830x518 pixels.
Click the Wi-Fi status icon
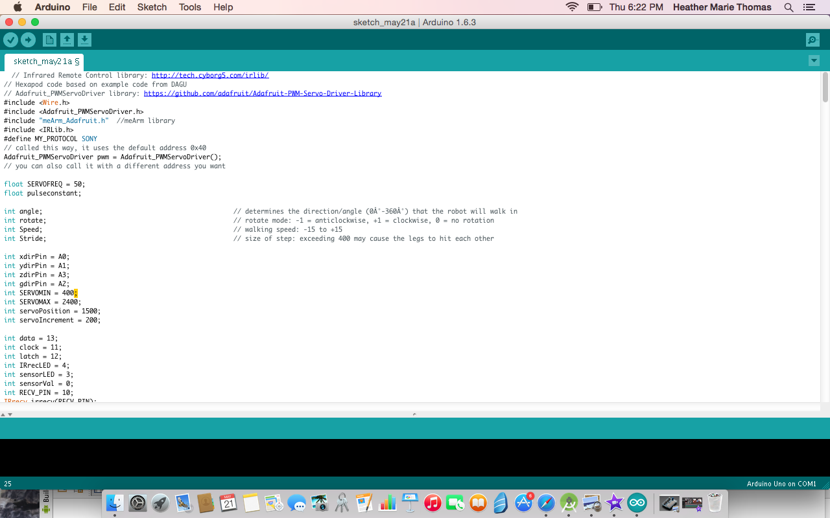pos(572,7)
